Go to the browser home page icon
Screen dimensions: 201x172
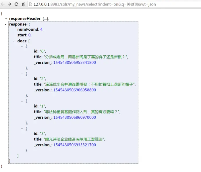click(x=23, y=4)
